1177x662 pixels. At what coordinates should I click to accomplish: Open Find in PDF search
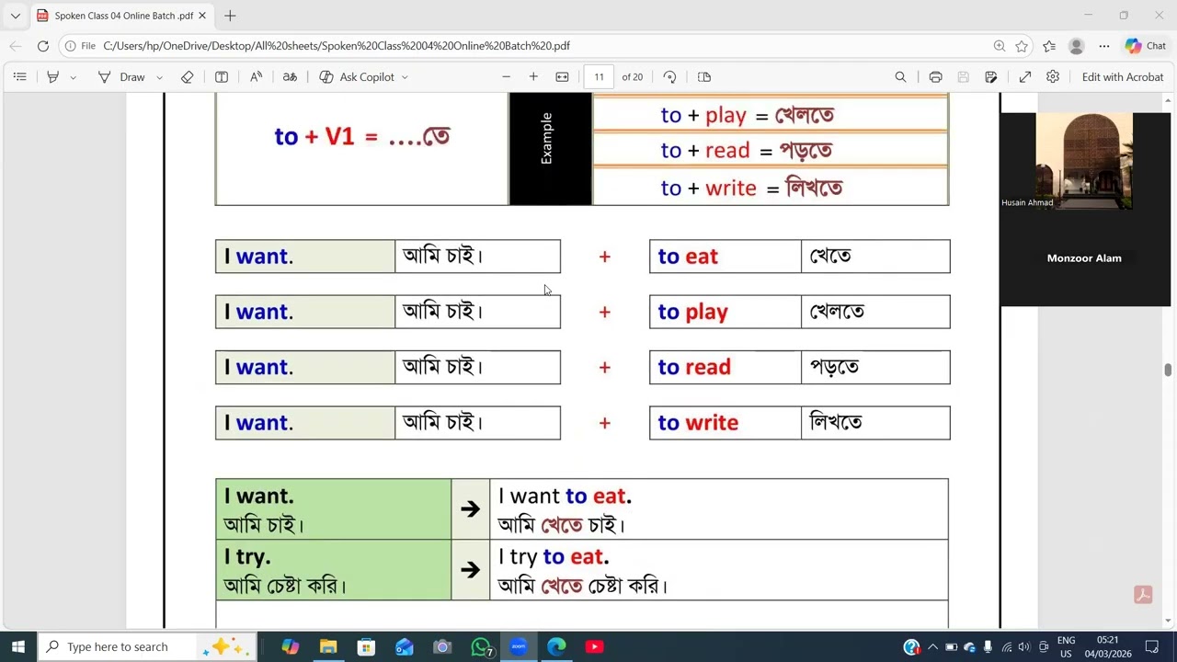[x=900, y=77]
